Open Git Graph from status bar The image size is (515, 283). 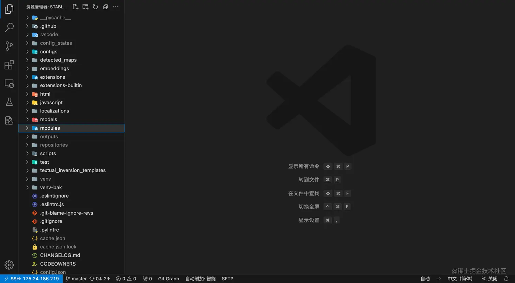coord(169,279)
